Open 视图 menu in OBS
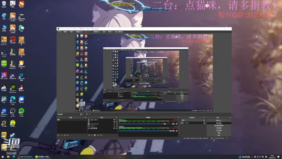The height and width of the screenshot is (159, 282). pos(72,32)
